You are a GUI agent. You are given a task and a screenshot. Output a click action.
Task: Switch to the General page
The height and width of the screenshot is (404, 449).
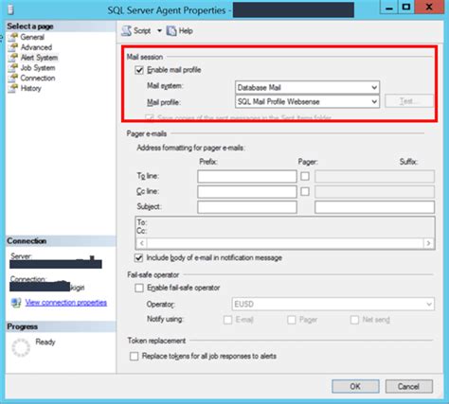[32, 37]
